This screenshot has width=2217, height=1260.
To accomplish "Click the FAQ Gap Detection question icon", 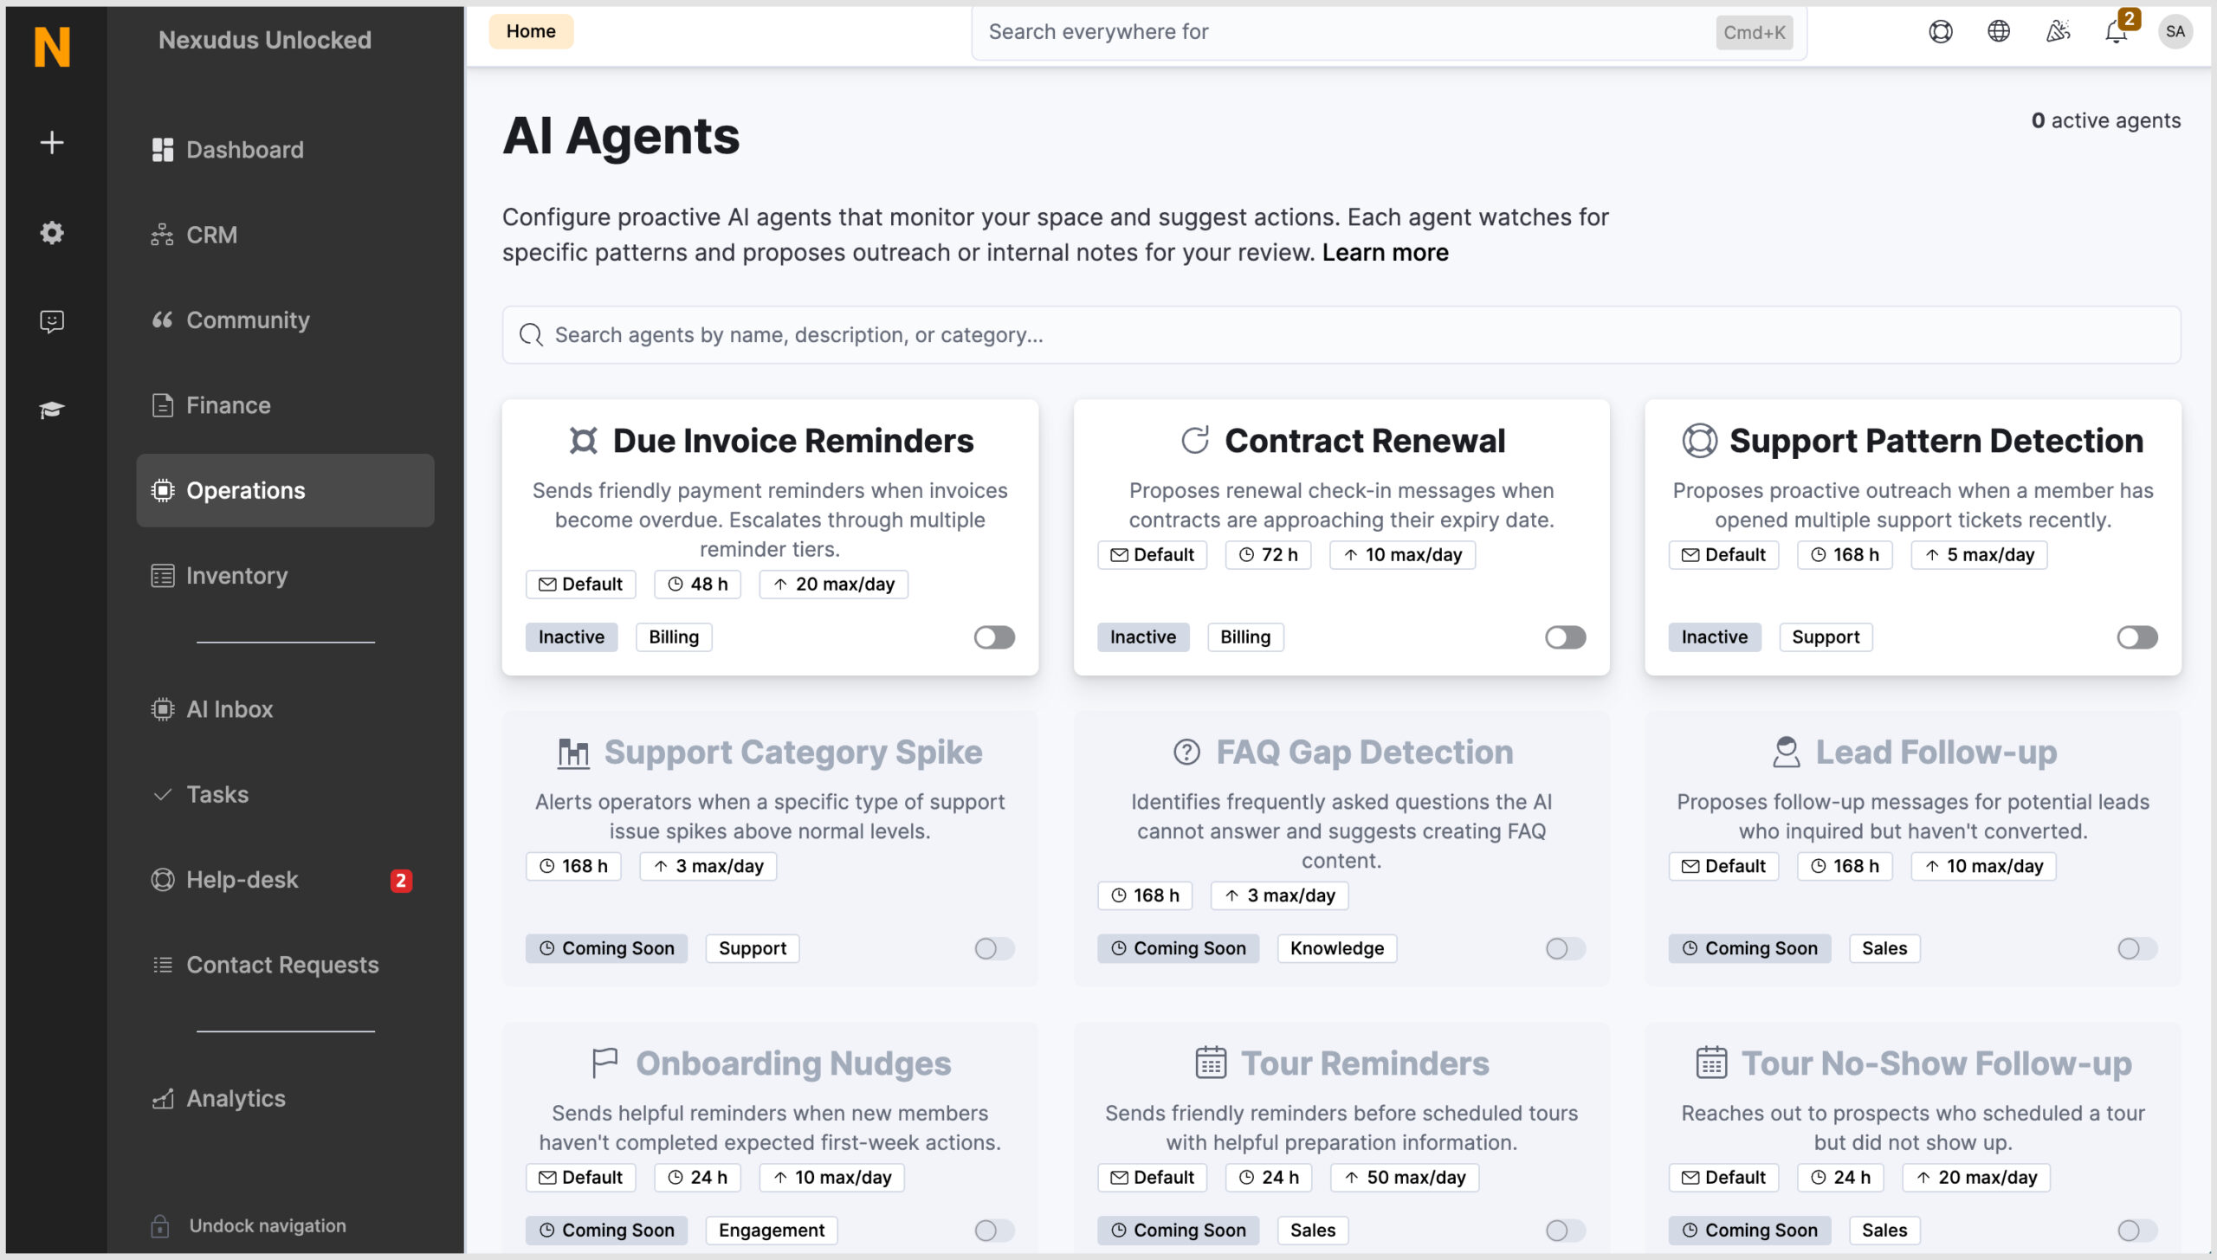I will tap(1186, 752).
